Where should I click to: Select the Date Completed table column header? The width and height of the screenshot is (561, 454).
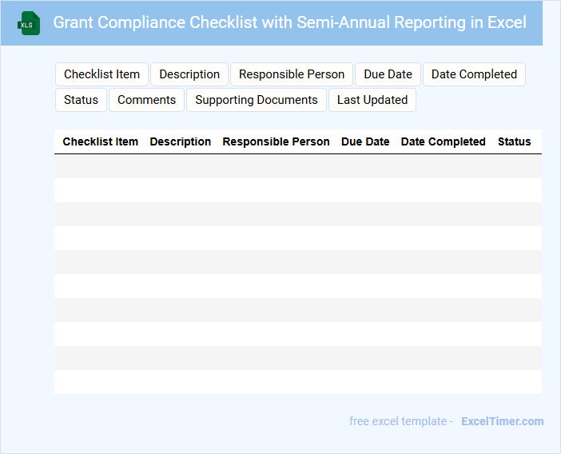(443, 141)
